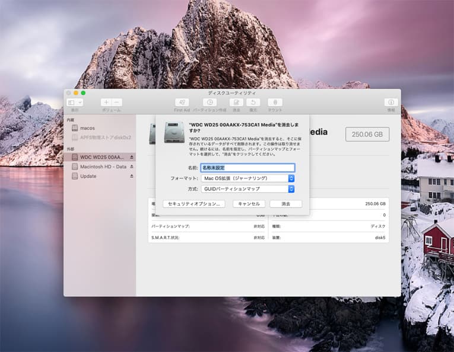
Task: Open the 方式 GUIDパーティションマップ dropdown
Action: click(247, 189)
